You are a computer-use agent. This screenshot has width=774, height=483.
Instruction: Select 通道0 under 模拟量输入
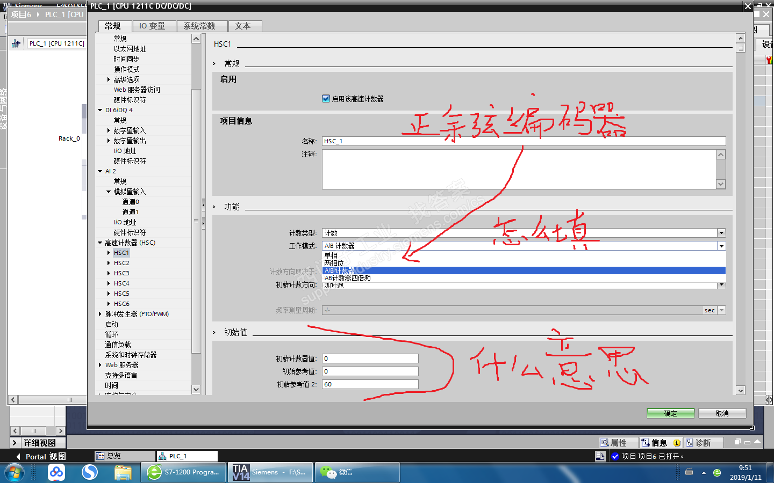(131, 202)
